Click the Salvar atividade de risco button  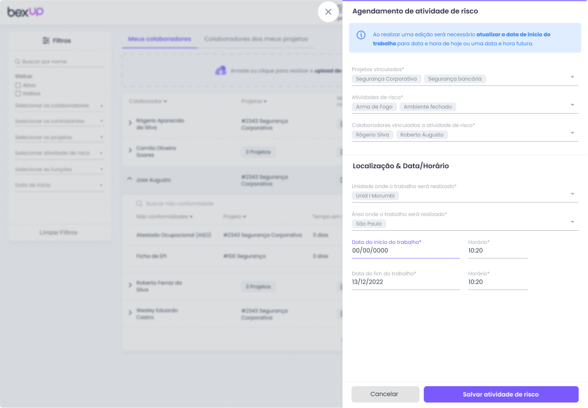click(500, 394)
